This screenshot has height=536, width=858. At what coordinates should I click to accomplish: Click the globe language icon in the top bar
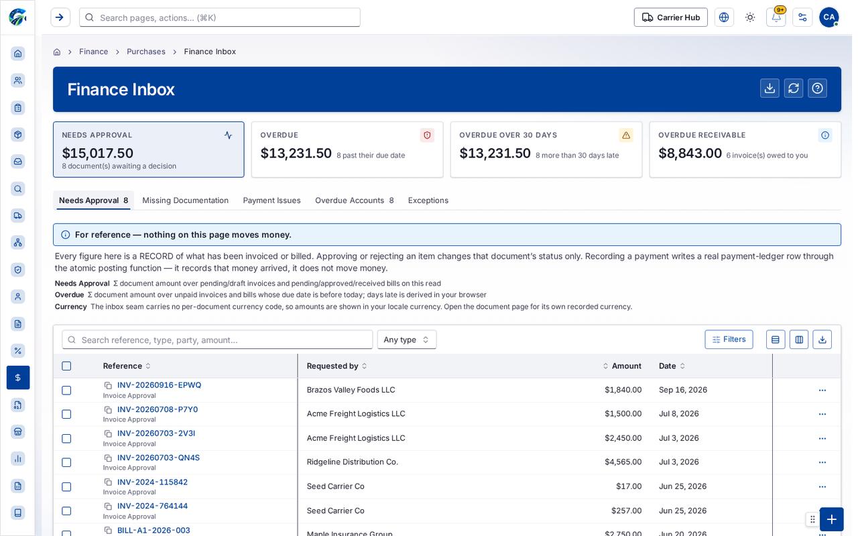724,17
